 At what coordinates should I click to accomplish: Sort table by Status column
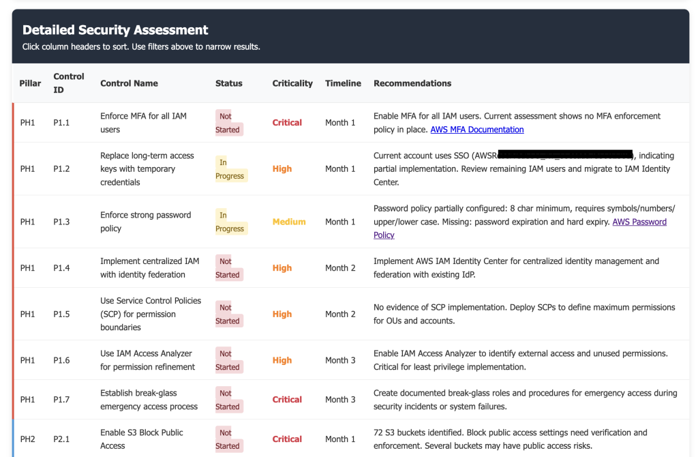(x=228, y=83)
